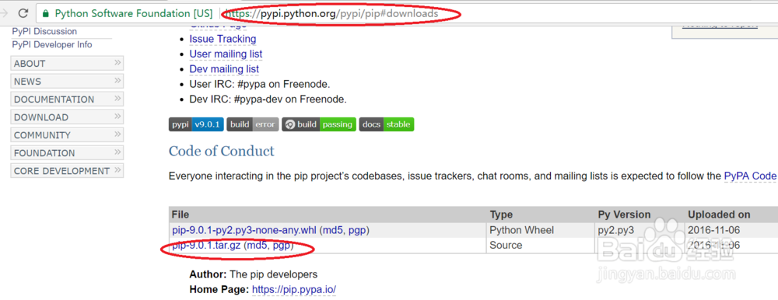Expand the DOWNLOAD sidebar menu
This screenshot has width=778, height=300.
click(67, 117)
